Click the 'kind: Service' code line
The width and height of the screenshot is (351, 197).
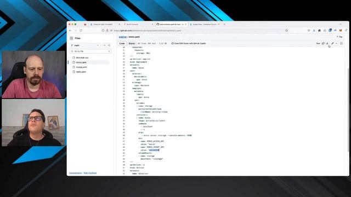137,168
